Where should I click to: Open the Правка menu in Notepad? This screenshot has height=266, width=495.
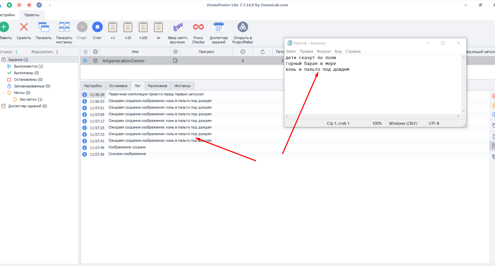(306, 51)
